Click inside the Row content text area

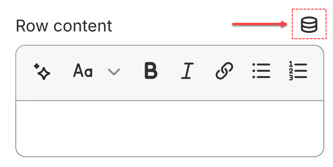click(x=170, y=128)
